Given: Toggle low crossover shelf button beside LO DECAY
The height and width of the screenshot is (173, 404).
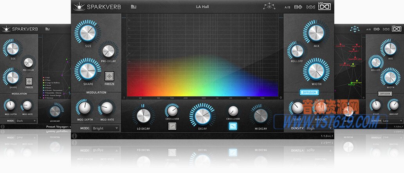Looking at the screenshot, I should coord(172,126).
